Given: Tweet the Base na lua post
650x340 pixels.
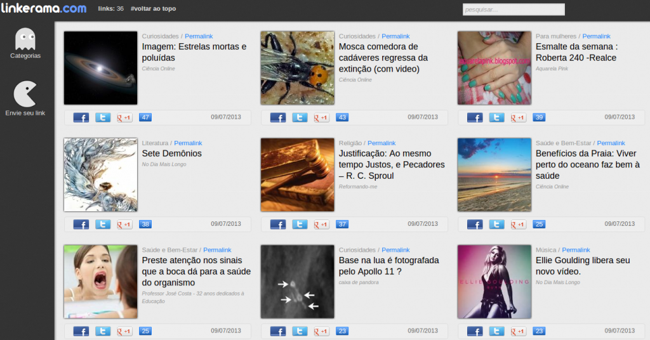Looking at the screenshot, I should pyautogui.click(x=300, y=331).
